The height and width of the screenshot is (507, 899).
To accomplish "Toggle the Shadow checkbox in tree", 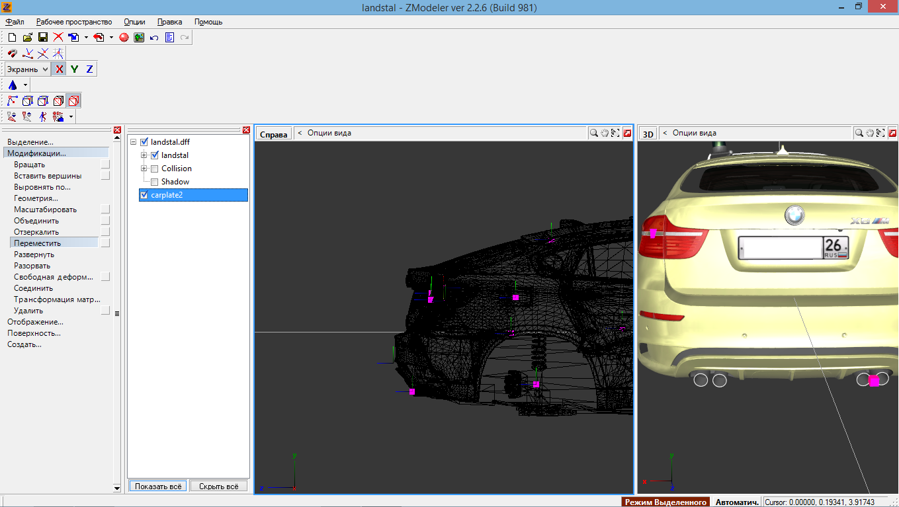I will 155,182.
